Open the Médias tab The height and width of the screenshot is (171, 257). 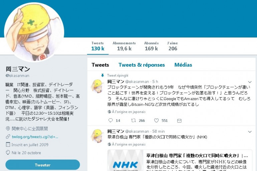(183, 65)
